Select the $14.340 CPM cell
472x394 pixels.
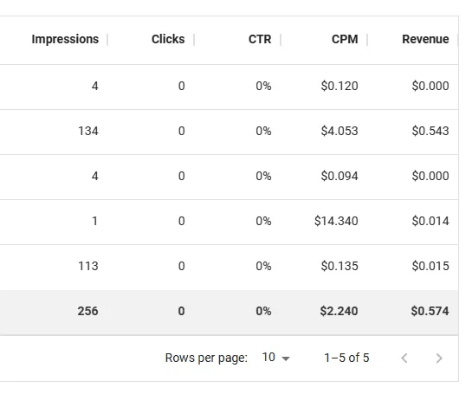336,221
